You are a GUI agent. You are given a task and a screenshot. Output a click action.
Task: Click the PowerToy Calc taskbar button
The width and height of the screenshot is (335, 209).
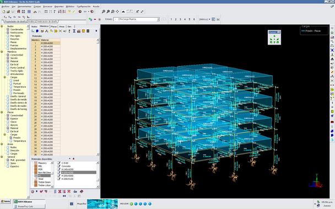tap(29, 206)
